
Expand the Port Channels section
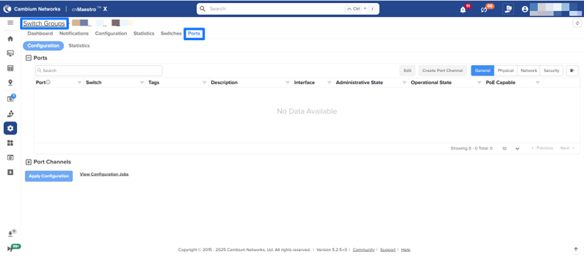pyautogui.click(x=28, y=162)
